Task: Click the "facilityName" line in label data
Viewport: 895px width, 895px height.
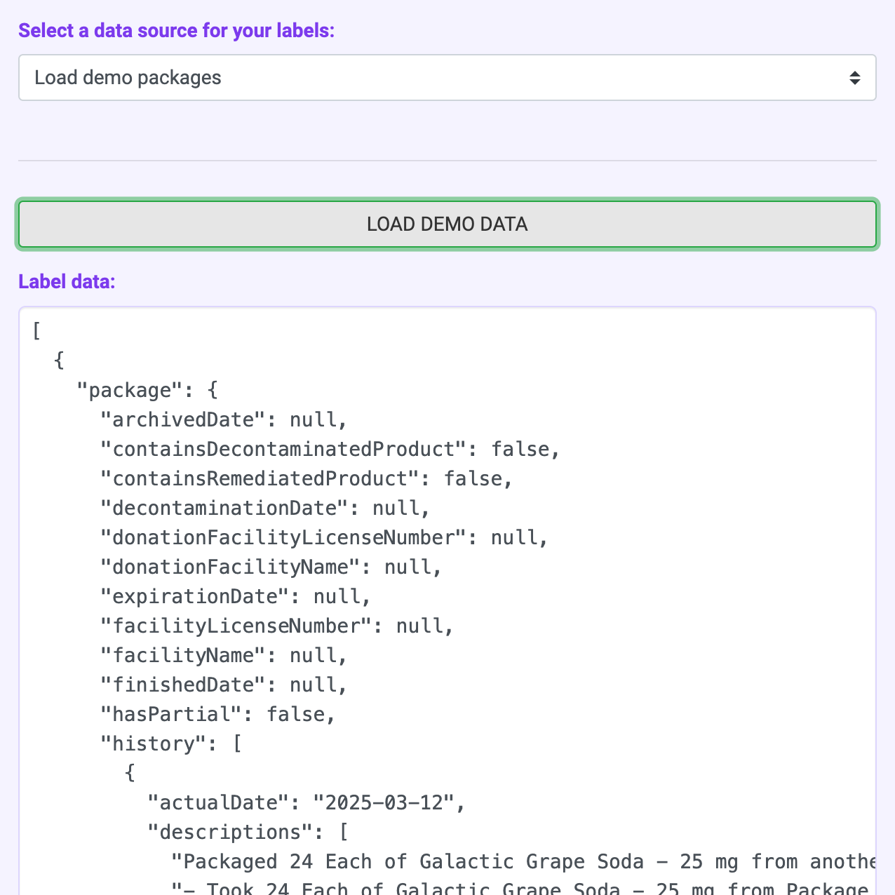Action: point(223,655)
